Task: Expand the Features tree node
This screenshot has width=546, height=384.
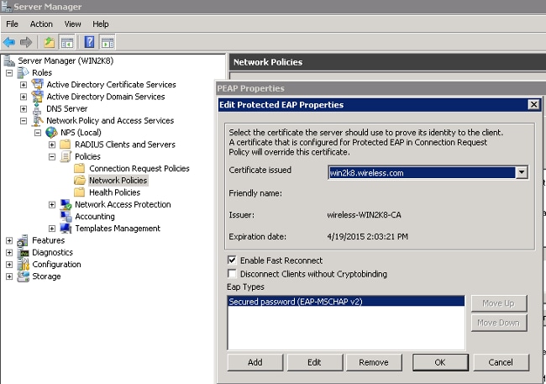Action: pyautogui.click(x=9, y=240)
